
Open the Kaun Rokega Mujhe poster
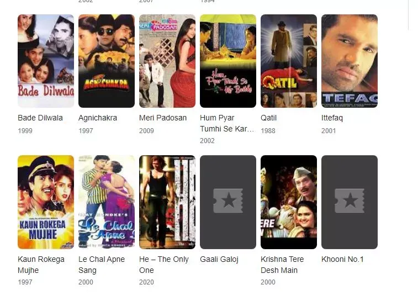pyautogui.click(x=46, y=202)
